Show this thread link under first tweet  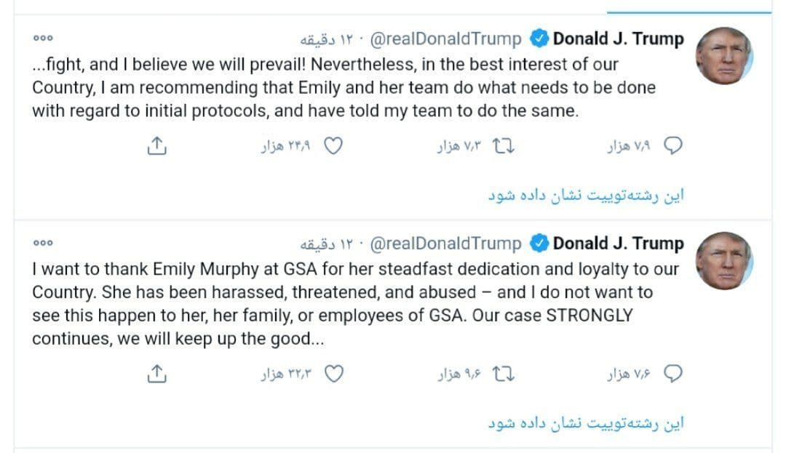[586, 195]
